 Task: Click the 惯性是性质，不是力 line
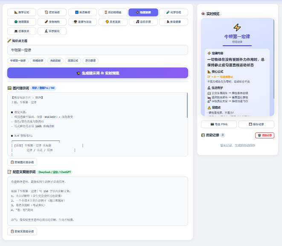tap(221, 113)
